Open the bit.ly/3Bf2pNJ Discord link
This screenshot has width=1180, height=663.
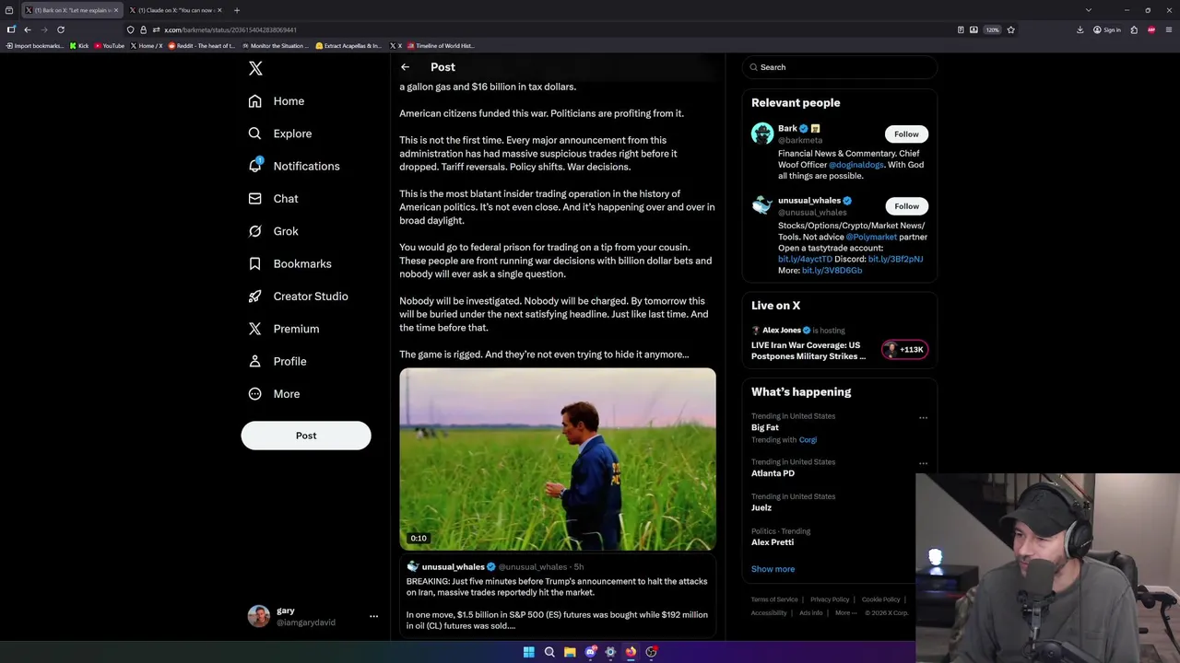(x=895, y=260)
